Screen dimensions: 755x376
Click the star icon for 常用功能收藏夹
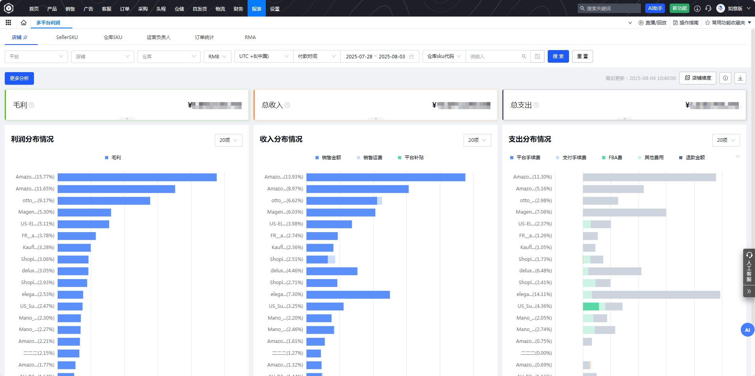pyautogui.click(x=706, y=22)
